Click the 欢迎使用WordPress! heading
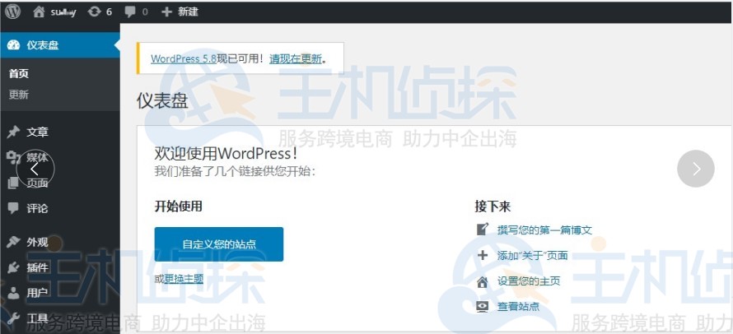The image size is (733, 334). point(226,153)
